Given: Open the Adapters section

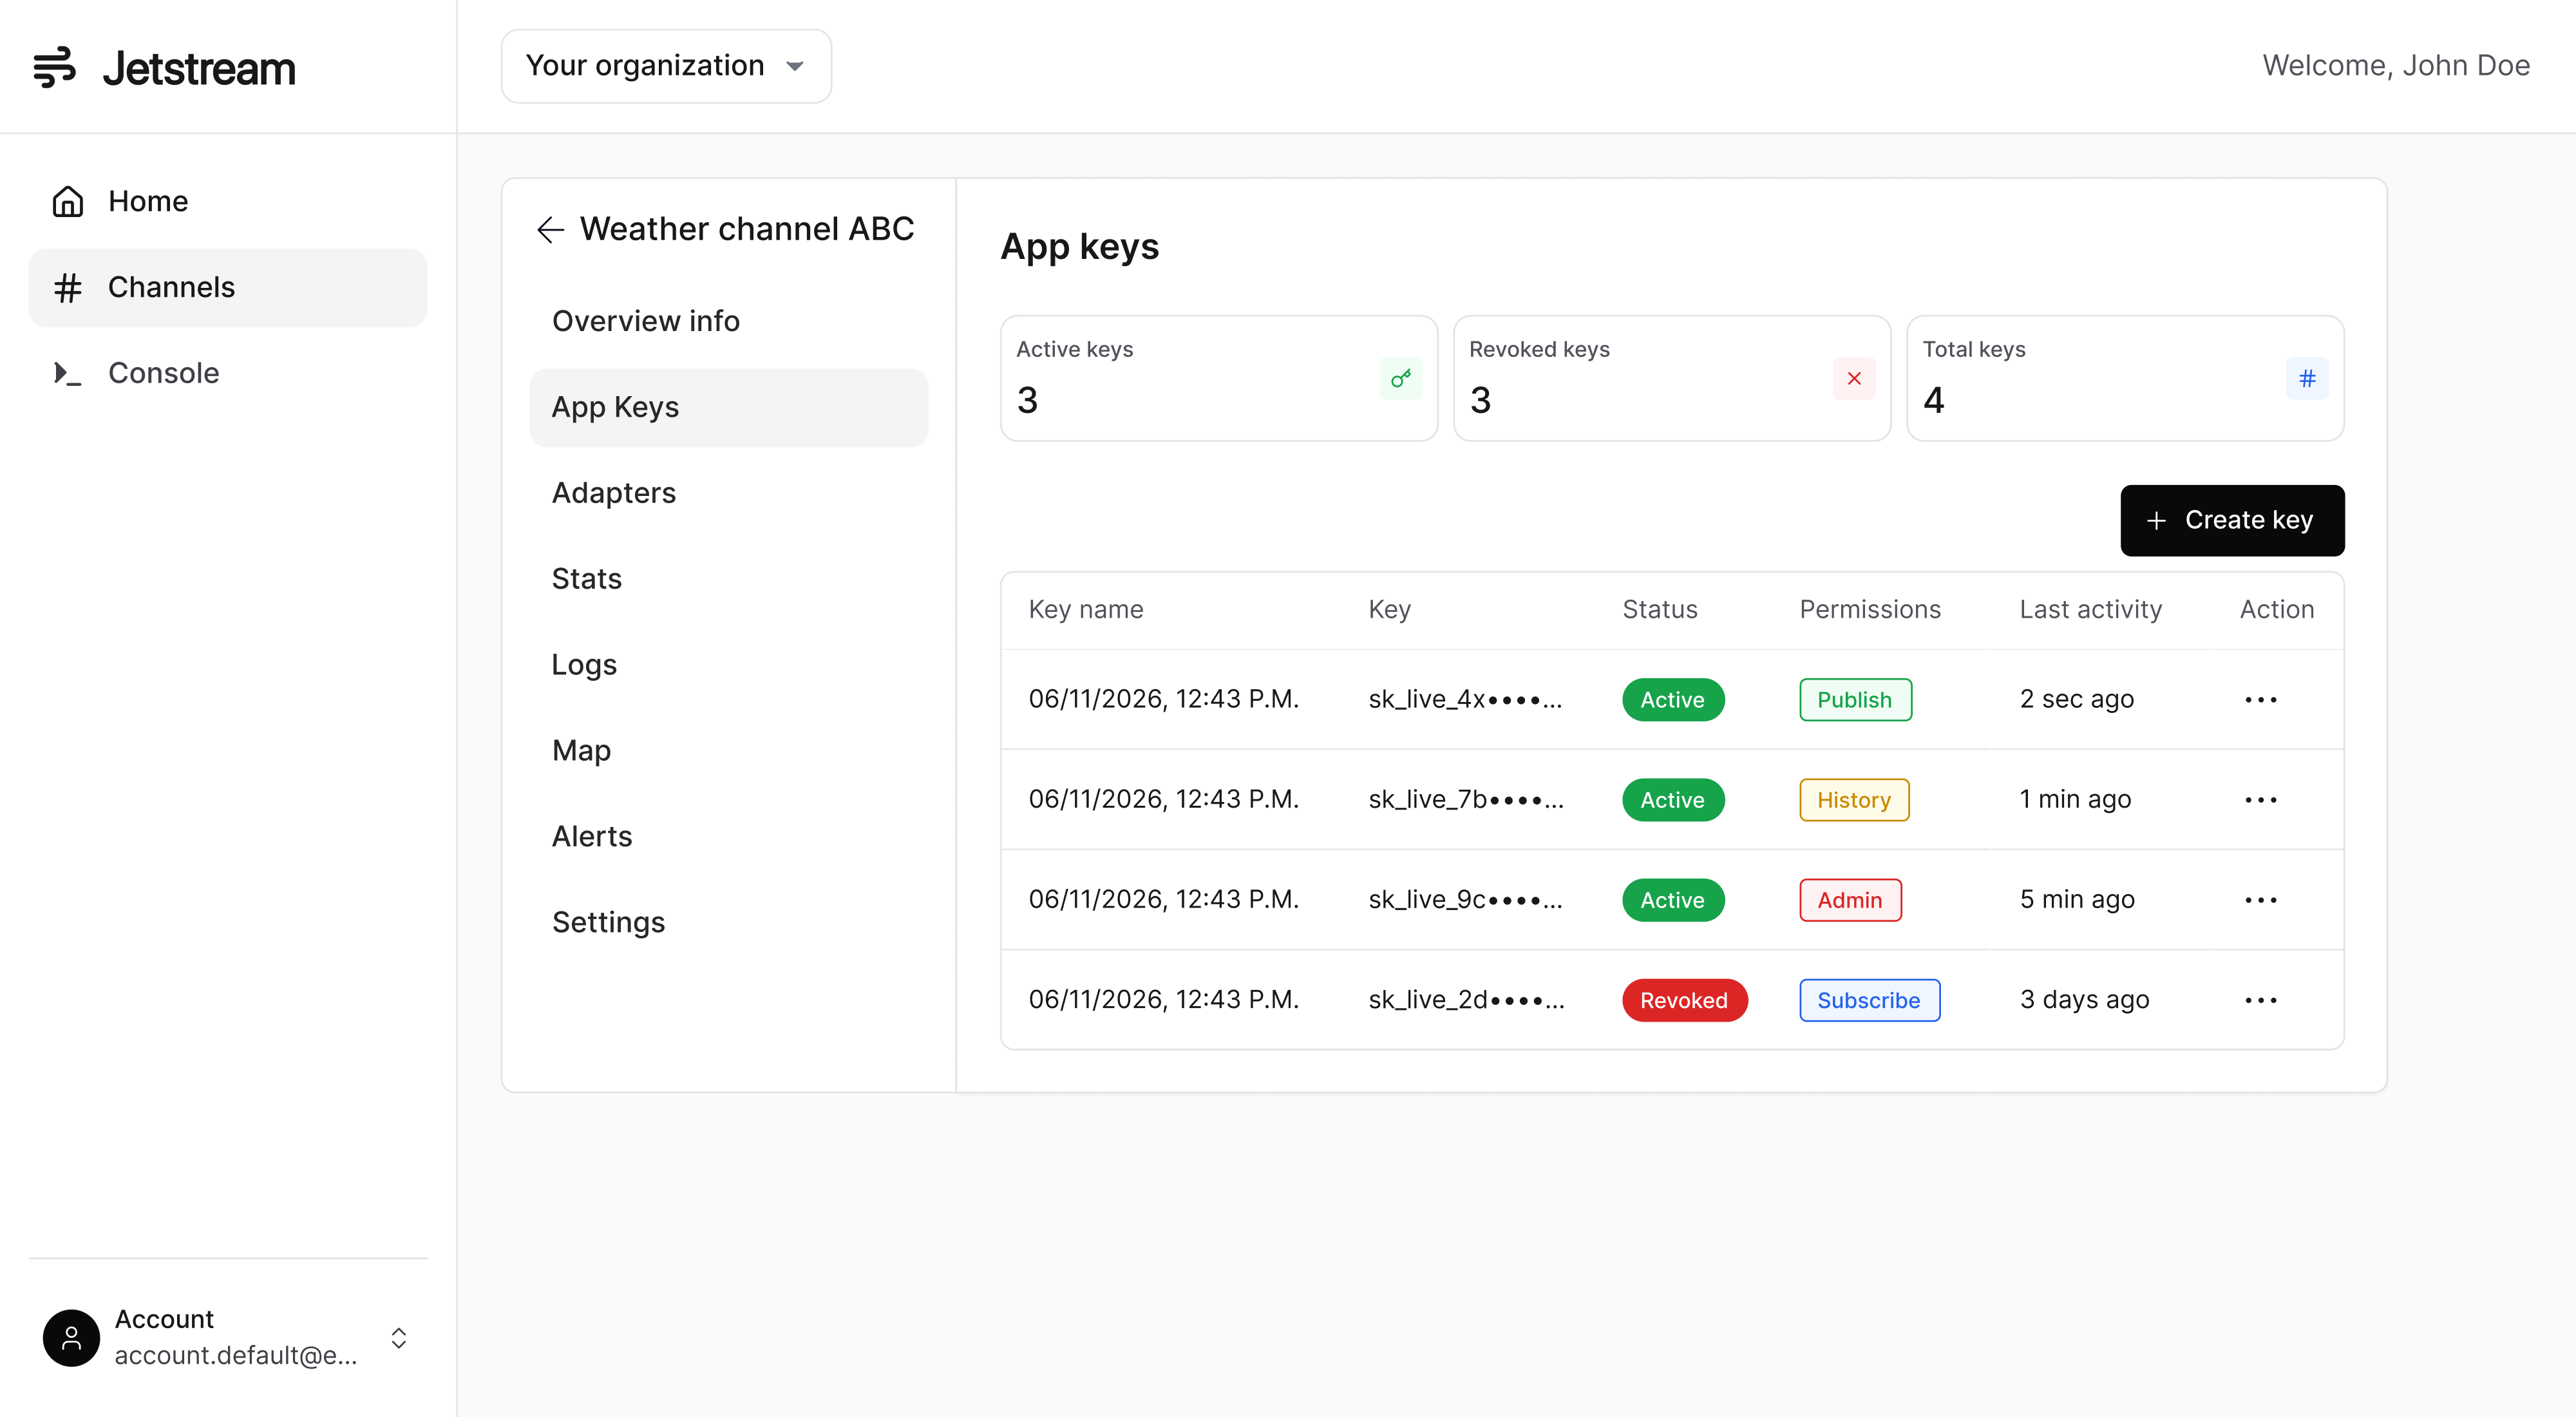Looking at the screenshot, I should [x=728, y=493].
